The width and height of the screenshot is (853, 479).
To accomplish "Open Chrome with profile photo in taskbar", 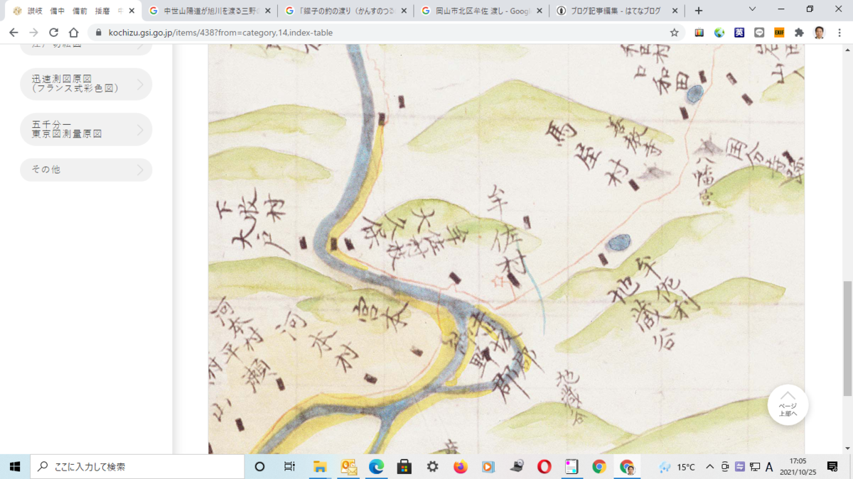I will pyautogui.click(x=627, y=466).
